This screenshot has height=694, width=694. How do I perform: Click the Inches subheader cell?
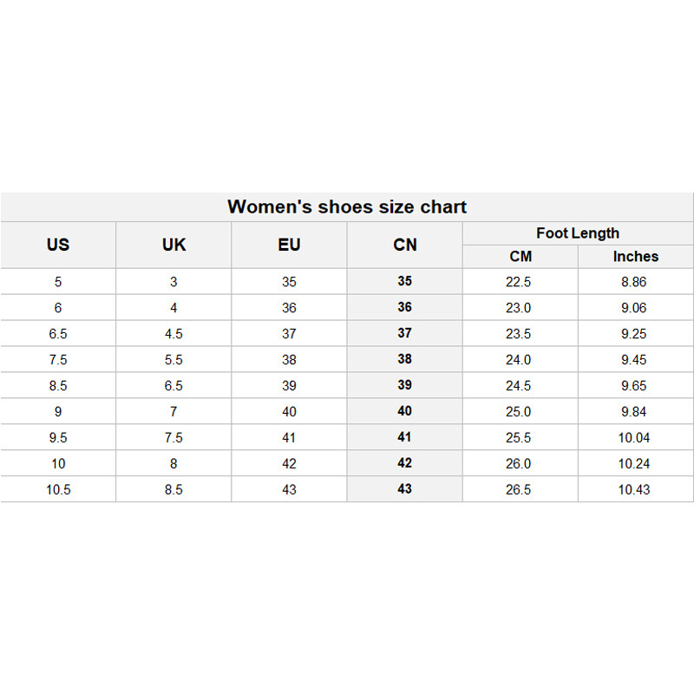(636, 256)
